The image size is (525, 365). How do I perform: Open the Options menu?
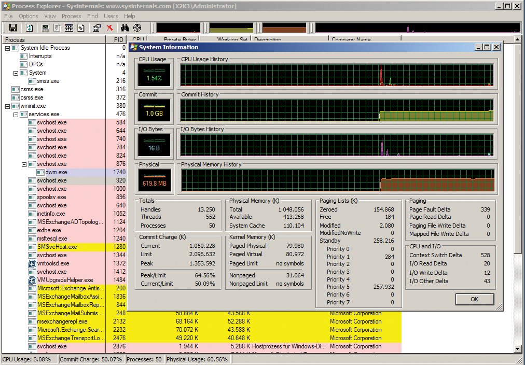[28, 16]
